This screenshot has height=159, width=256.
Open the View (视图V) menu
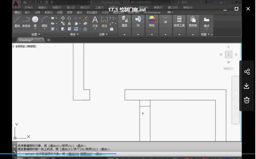[57, 8]
